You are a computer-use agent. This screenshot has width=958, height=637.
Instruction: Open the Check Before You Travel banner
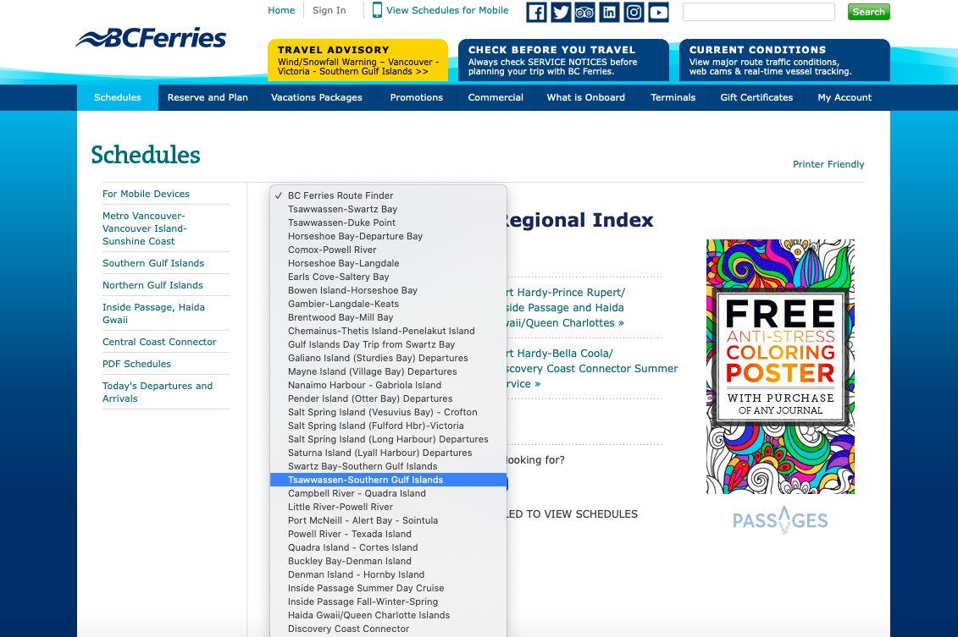563,60
